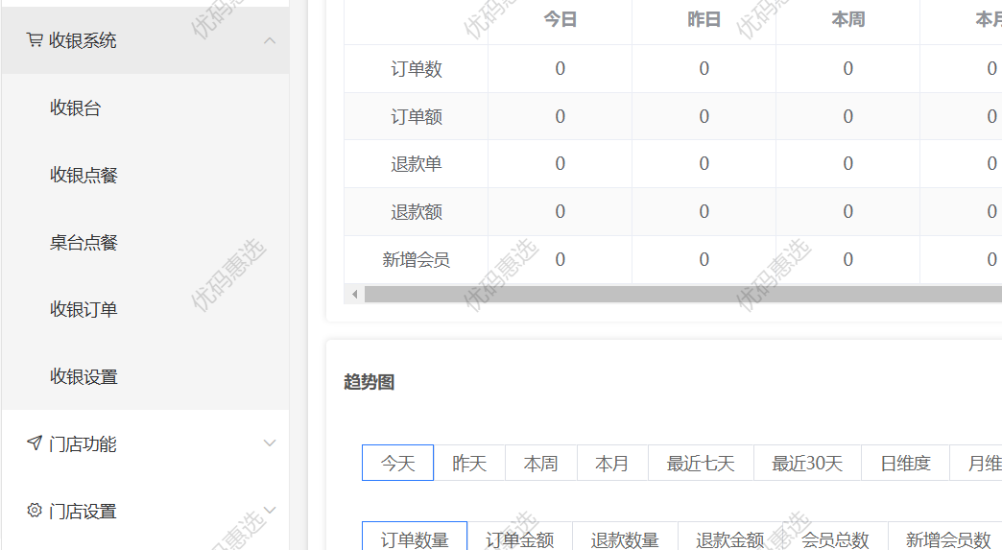Show 退款数量 in the trend chart
This screenshot has height=550, width=1002.
pyautogui.click(x=625, y=539)
